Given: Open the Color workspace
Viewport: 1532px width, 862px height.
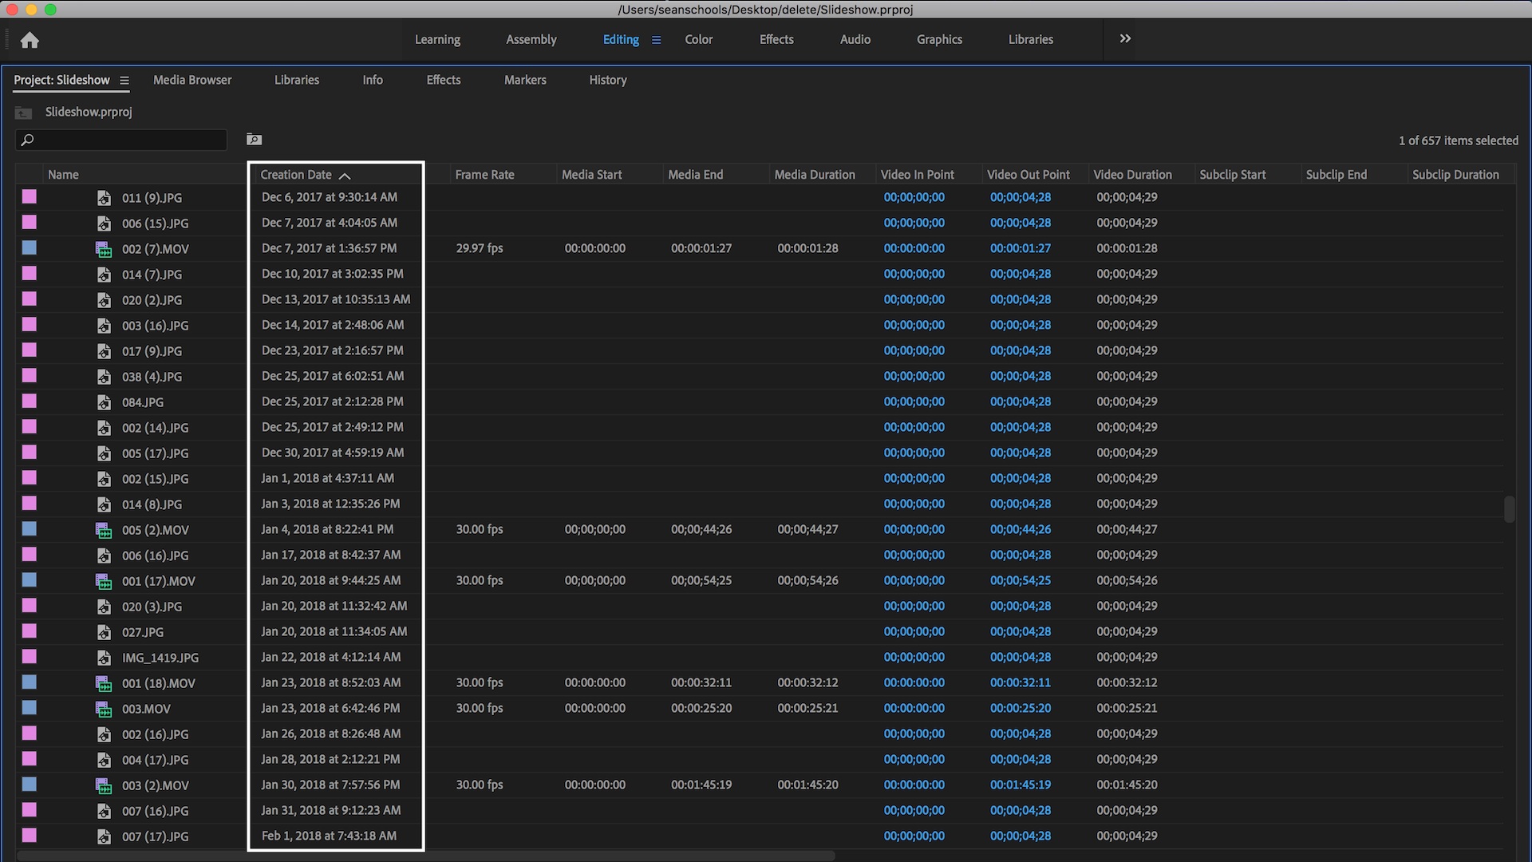Looking at the screenshot, I should tap(698, 39).
